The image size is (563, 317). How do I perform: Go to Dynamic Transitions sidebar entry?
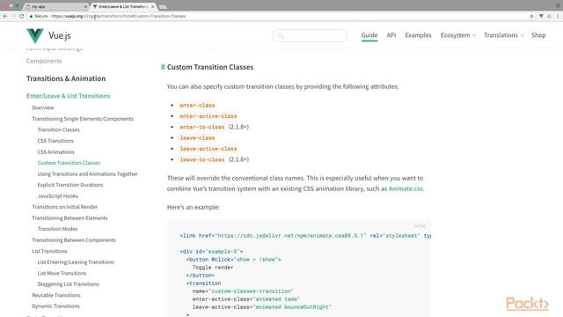point(55,306)
